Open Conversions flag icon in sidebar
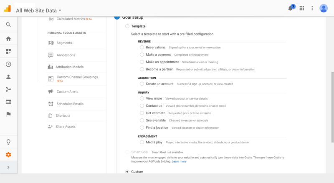This screenshot has width=334, height=183. (8, 114)
